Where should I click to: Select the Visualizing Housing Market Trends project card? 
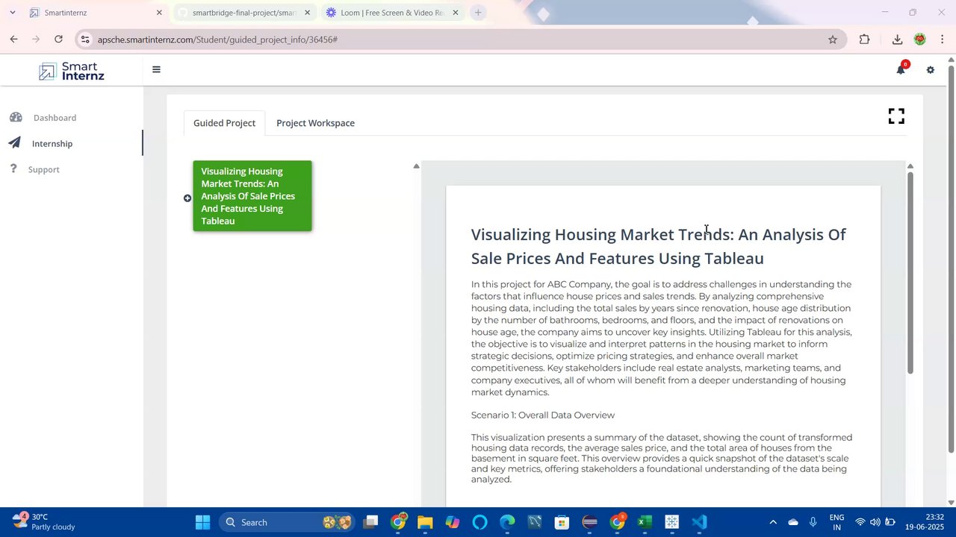(252, 196)
